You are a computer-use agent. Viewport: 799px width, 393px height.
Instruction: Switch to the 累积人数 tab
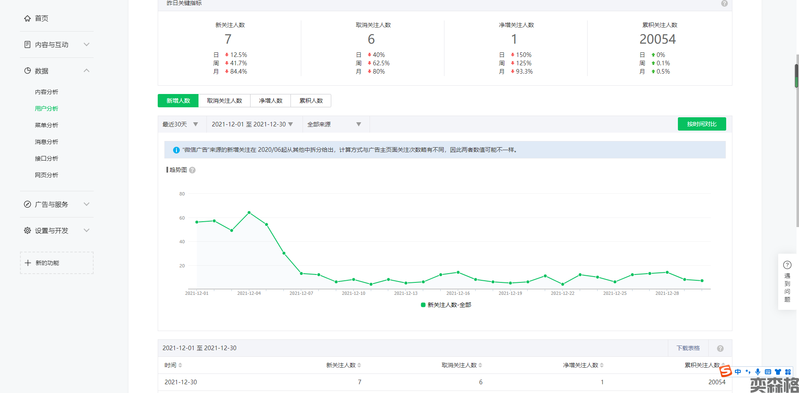311,101
